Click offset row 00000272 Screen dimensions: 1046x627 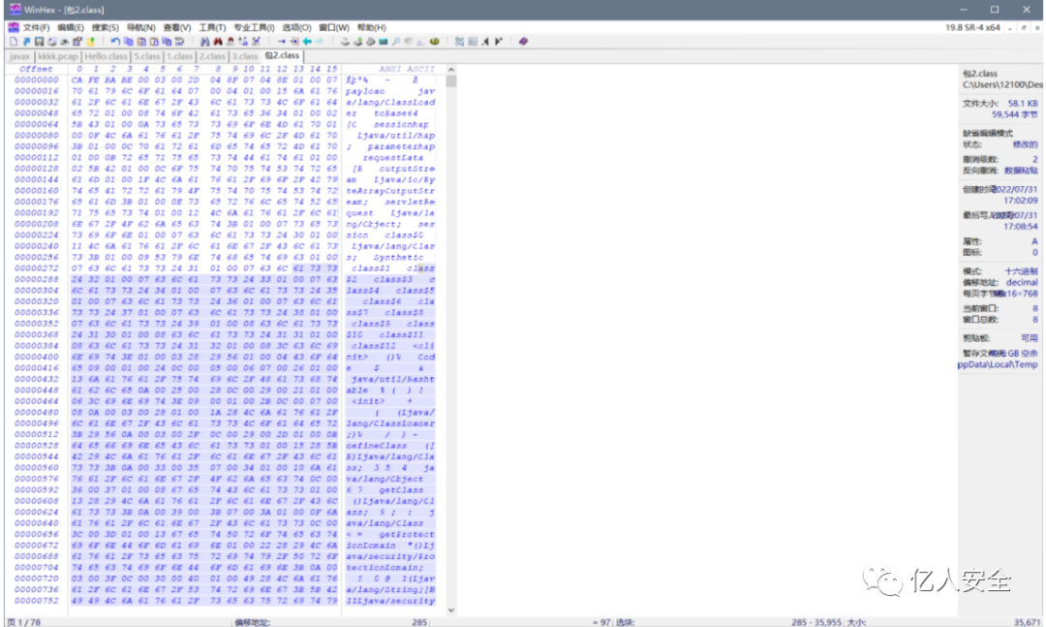37,268
